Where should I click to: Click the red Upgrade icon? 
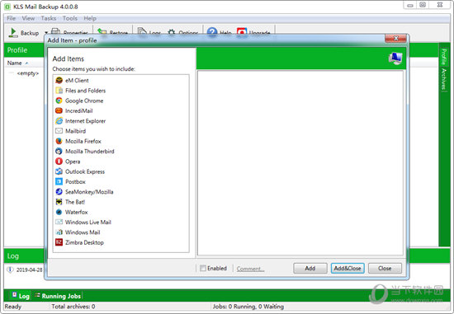242,31
